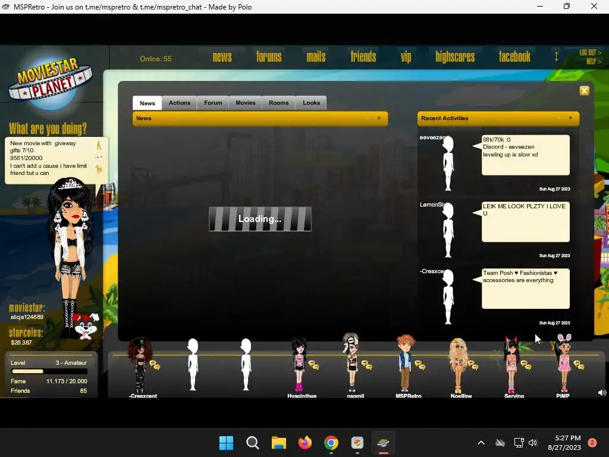Click the Recent Activities header arrow
The image size is (609, 457).
[x=570, y=118]
